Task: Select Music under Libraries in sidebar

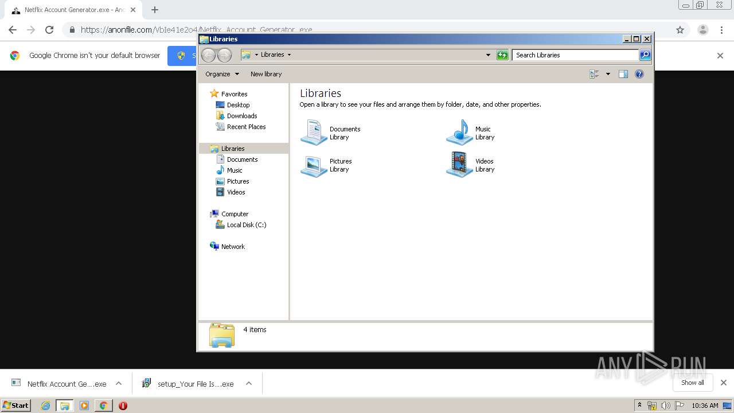Action: coord(235,170)
